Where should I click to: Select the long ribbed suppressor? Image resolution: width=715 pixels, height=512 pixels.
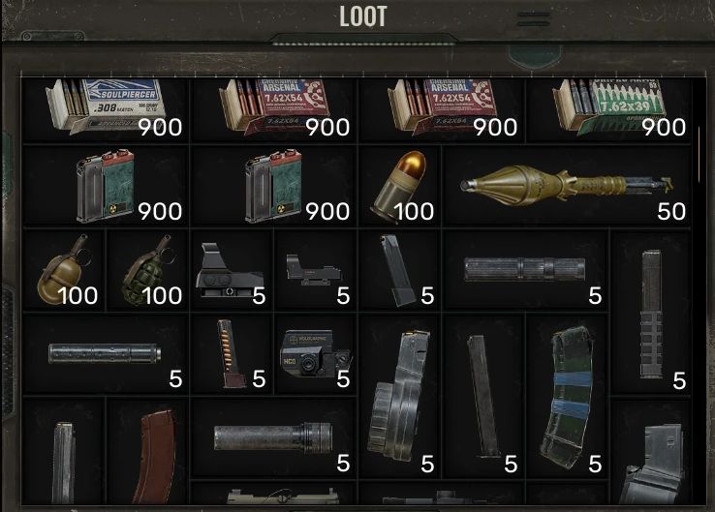525,271
